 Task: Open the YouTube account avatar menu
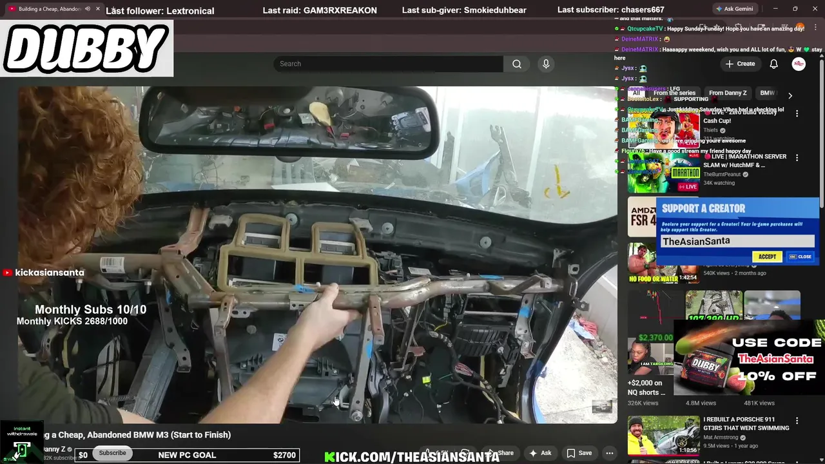pyautogui.click(x=799, y=64)
